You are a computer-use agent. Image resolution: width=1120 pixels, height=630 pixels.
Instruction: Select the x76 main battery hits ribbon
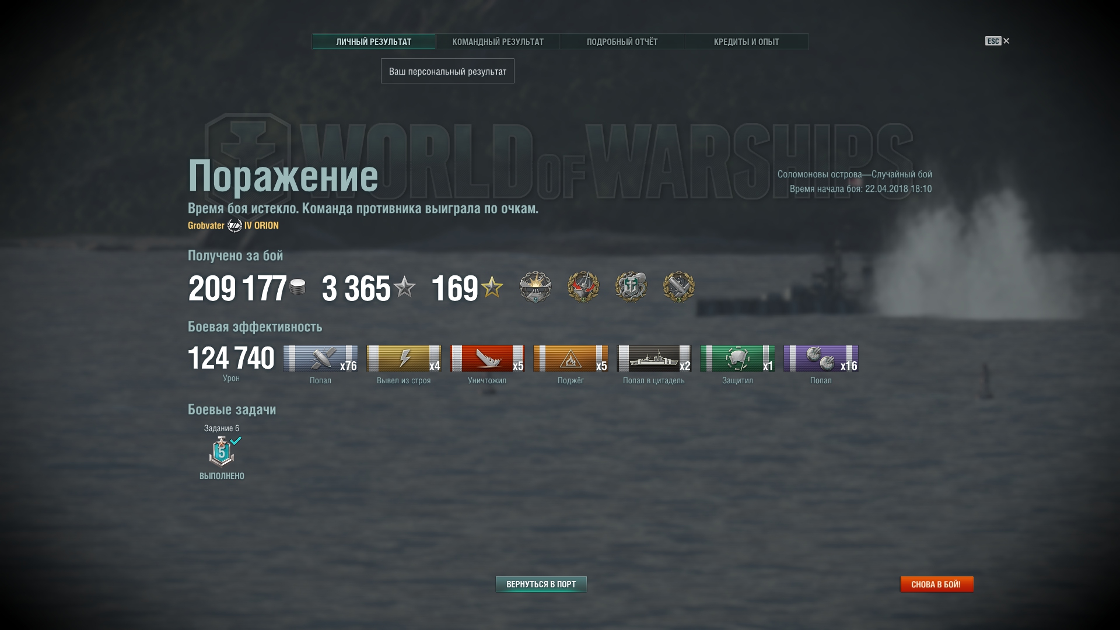click(x=320, y=358)
